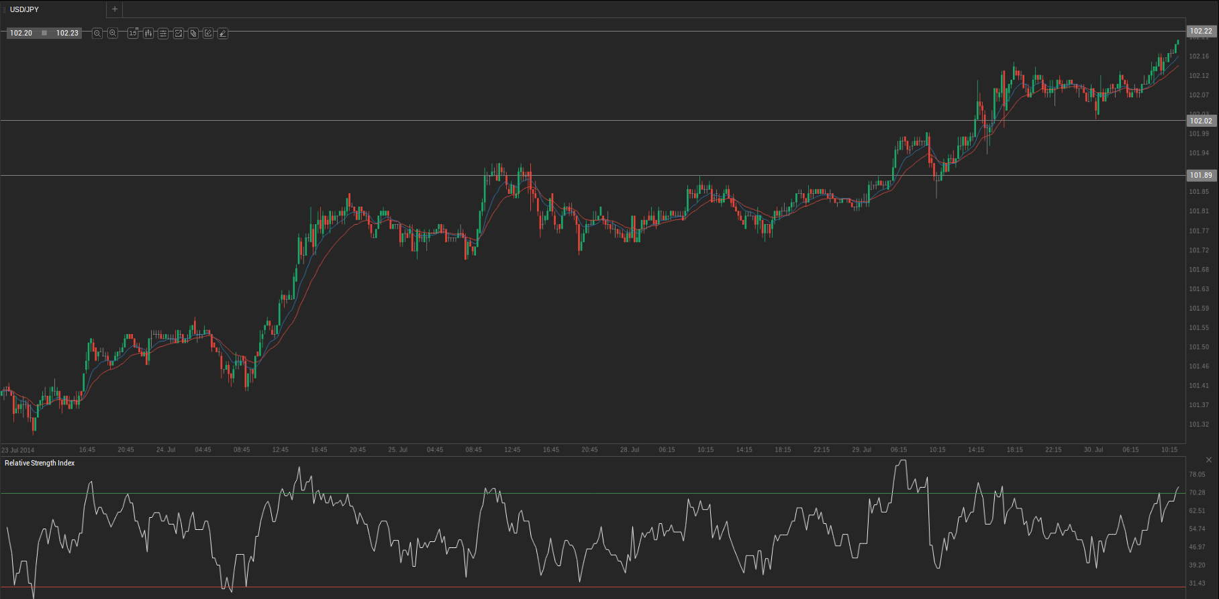Click the square between bid and ask prices
Screen dimensions: 1219x599
point(44,33)
